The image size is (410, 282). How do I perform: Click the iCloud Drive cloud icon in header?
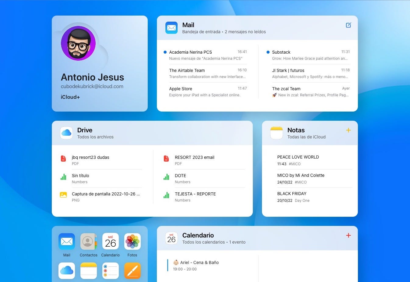66,133
